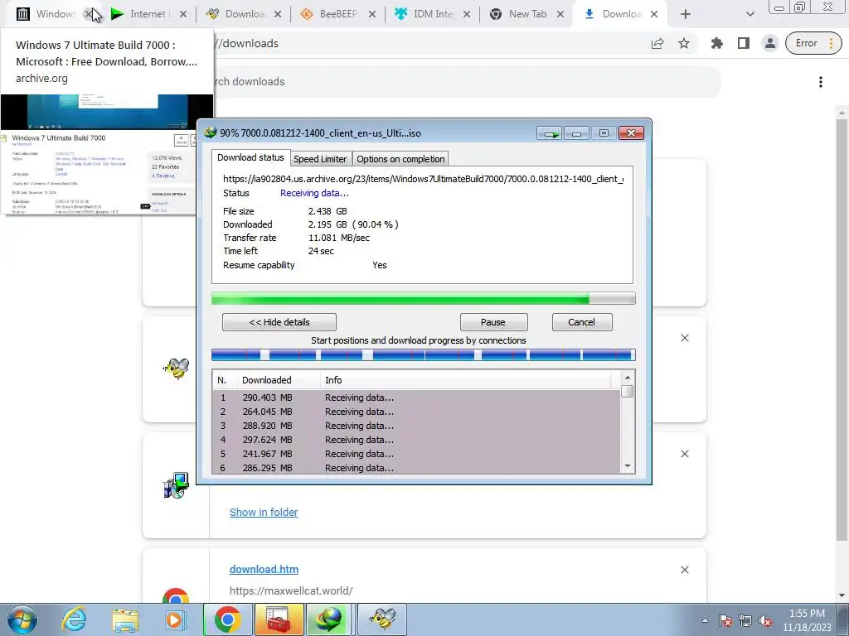849x636 pixels.
Task: Click the muted volume tray icon
Action: pyautogui.click(x=765, y=621)
